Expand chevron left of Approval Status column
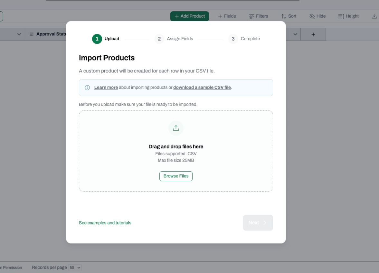 [19, 34]
